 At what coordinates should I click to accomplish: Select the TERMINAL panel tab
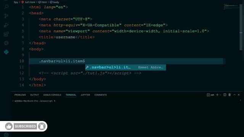tap(71, 95)
